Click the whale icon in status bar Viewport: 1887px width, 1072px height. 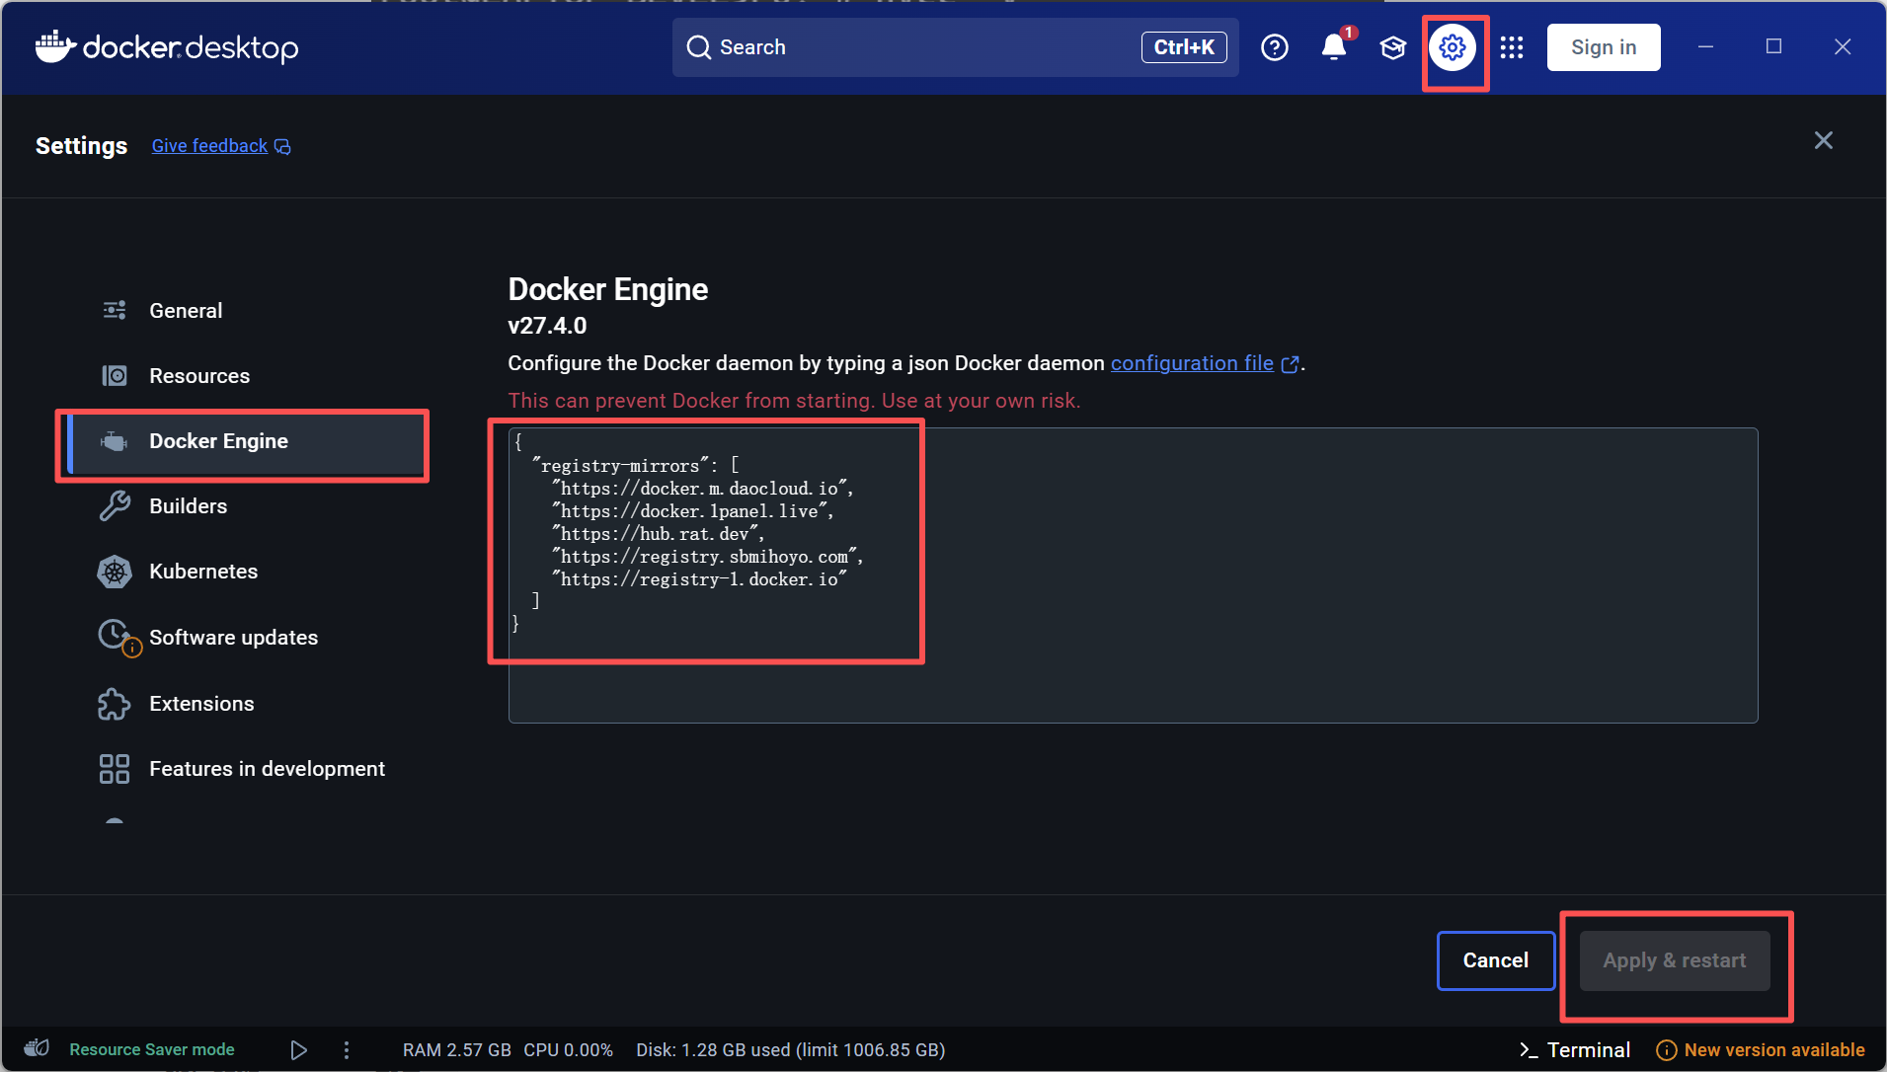[37, 1049]
